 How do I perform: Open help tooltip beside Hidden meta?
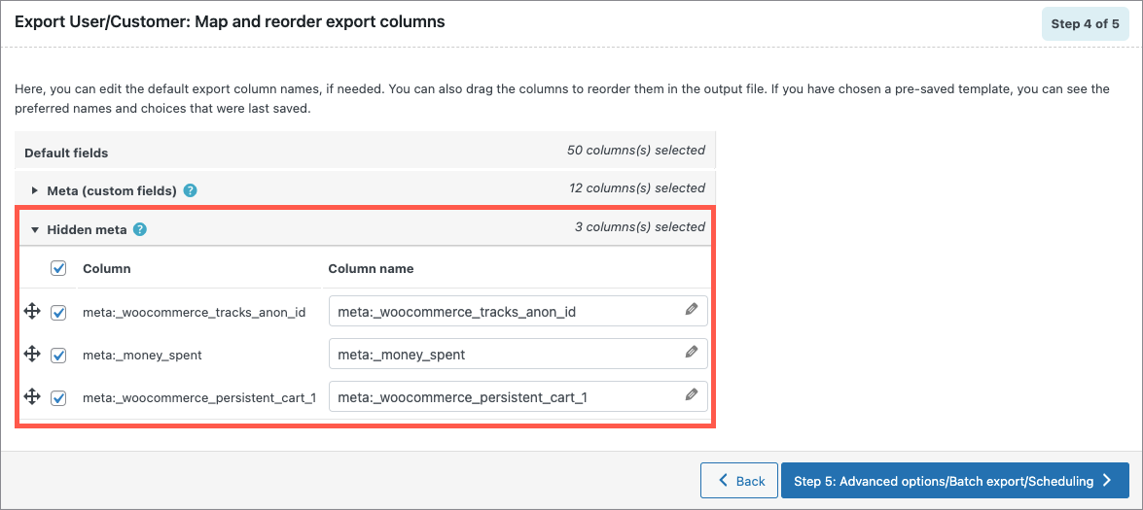click(x=140, y=230)
